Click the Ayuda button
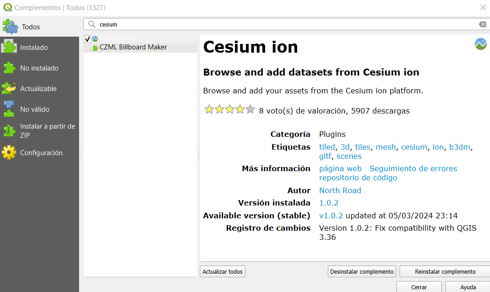The width and height of the screenshot is (490, 292). (x=468, y=287)
